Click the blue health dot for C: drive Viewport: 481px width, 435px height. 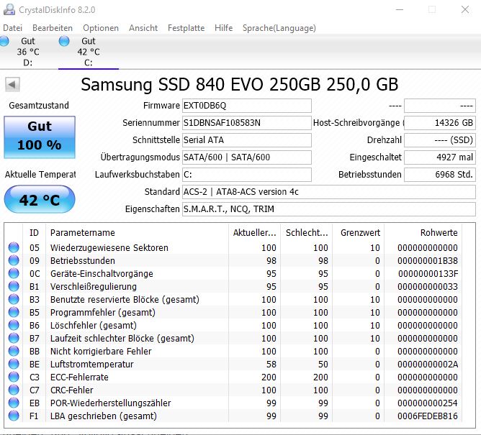tap(64, 41)
